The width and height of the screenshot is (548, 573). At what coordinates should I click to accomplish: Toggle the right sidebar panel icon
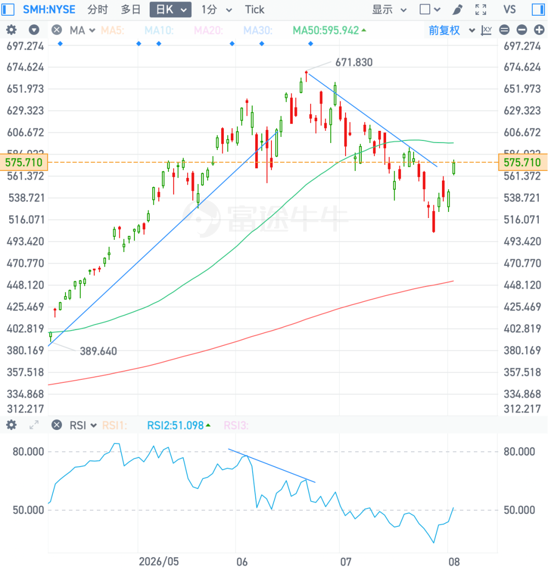coord(538,10)
